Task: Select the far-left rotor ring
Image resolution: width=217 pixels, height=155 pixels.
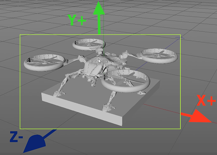Action: coord(44,62)
